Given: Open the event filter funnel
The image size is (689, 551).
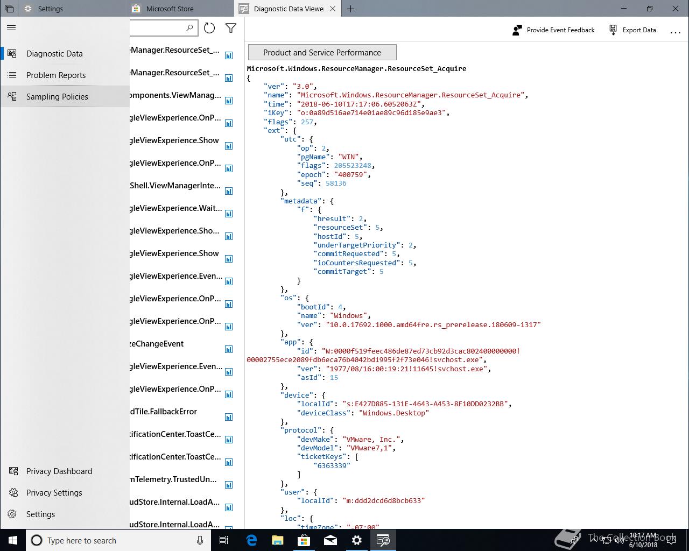Looking at the screenshot, I should click(x=231, y=28).
